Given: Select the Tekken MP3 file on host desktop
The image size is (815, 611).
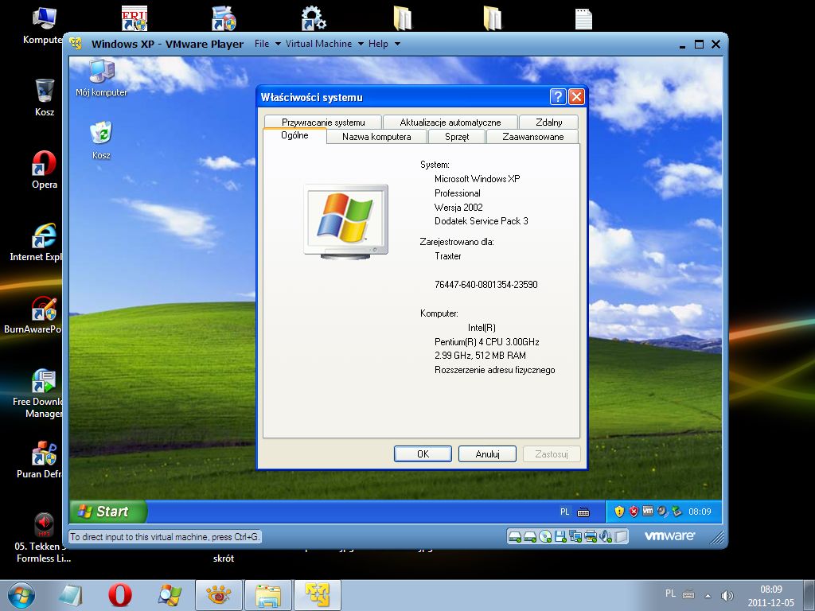Looking at the screenshot, I should point(43,539).
